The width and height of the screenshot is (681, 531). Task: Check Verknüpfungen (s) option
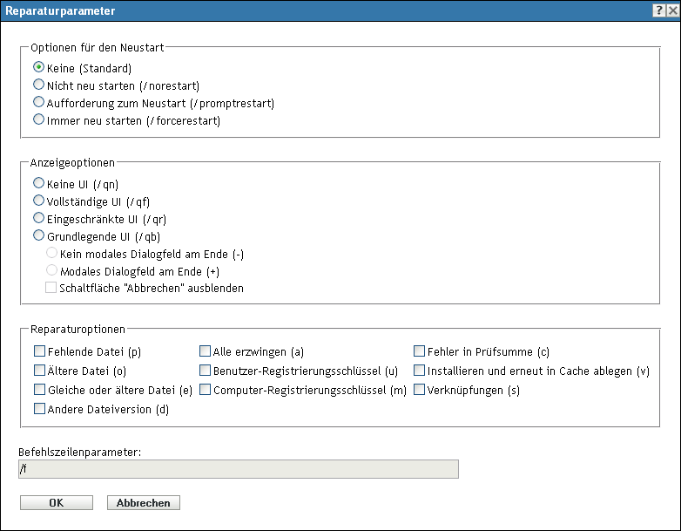click(420, 390)
